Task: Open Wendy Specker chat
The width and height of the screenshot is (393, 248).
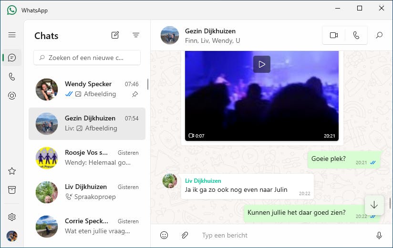Action: click(87, 89)
